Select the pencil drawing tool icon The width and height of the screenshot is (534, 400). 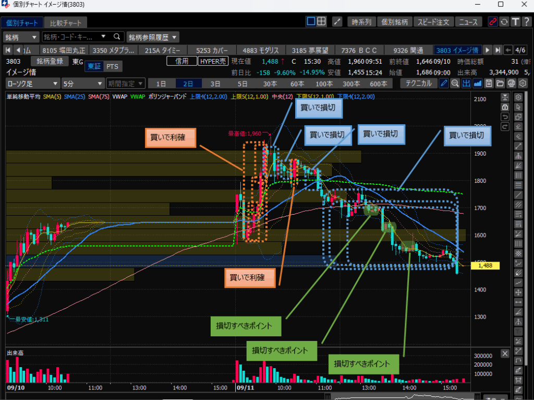[444, 84]
